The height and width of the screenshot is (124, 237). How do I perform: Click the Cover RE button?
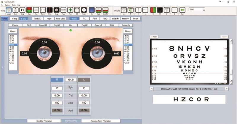[x=43, y=25]
